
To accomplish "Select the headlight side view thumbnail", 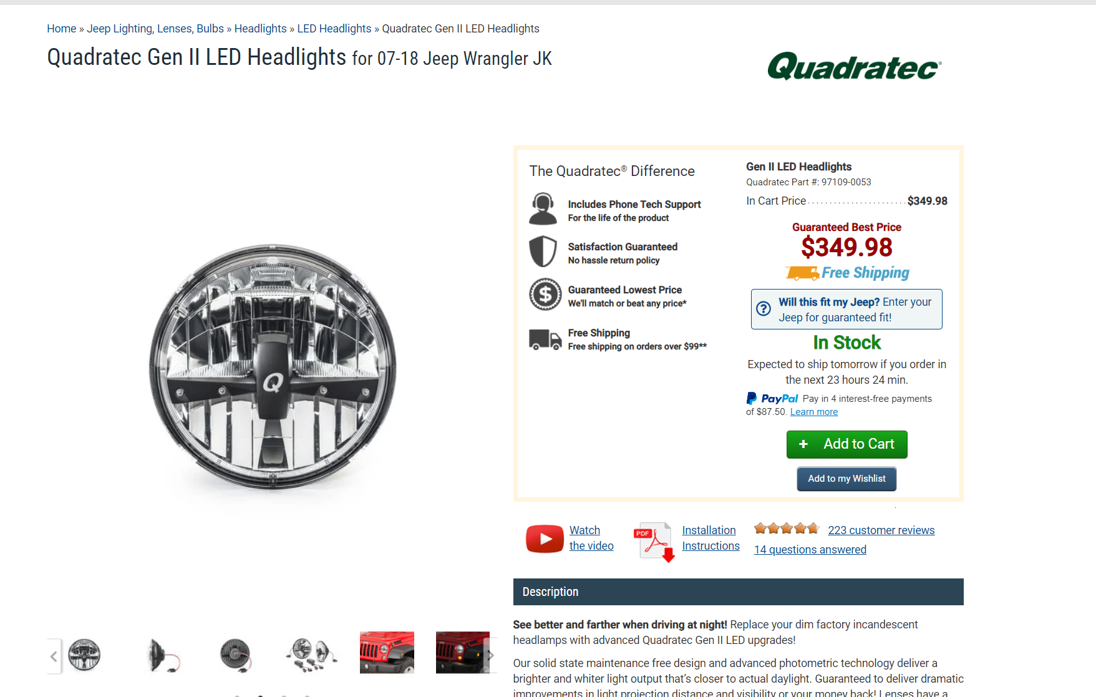I will [x=163, y=656].
